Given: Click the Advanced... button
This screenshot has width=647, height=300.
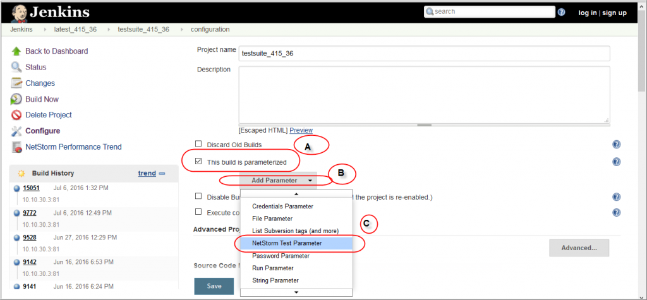Looking at the screenshot, I should click(x=579, y=248).
